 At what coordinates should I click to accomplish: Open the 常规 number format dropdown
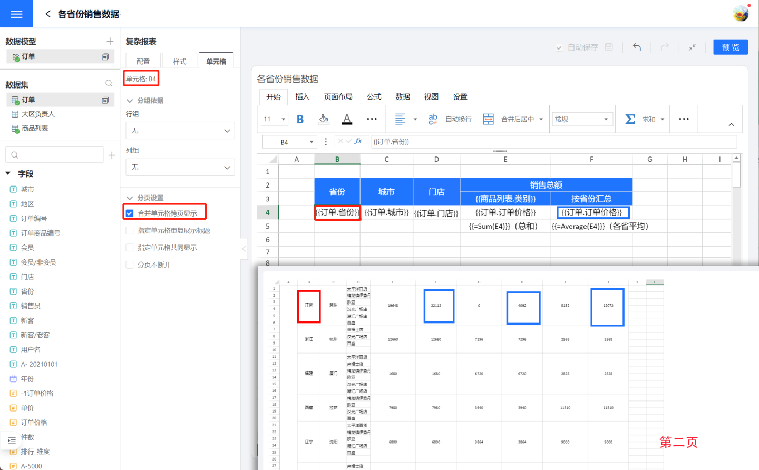click(x=582, y=119)
